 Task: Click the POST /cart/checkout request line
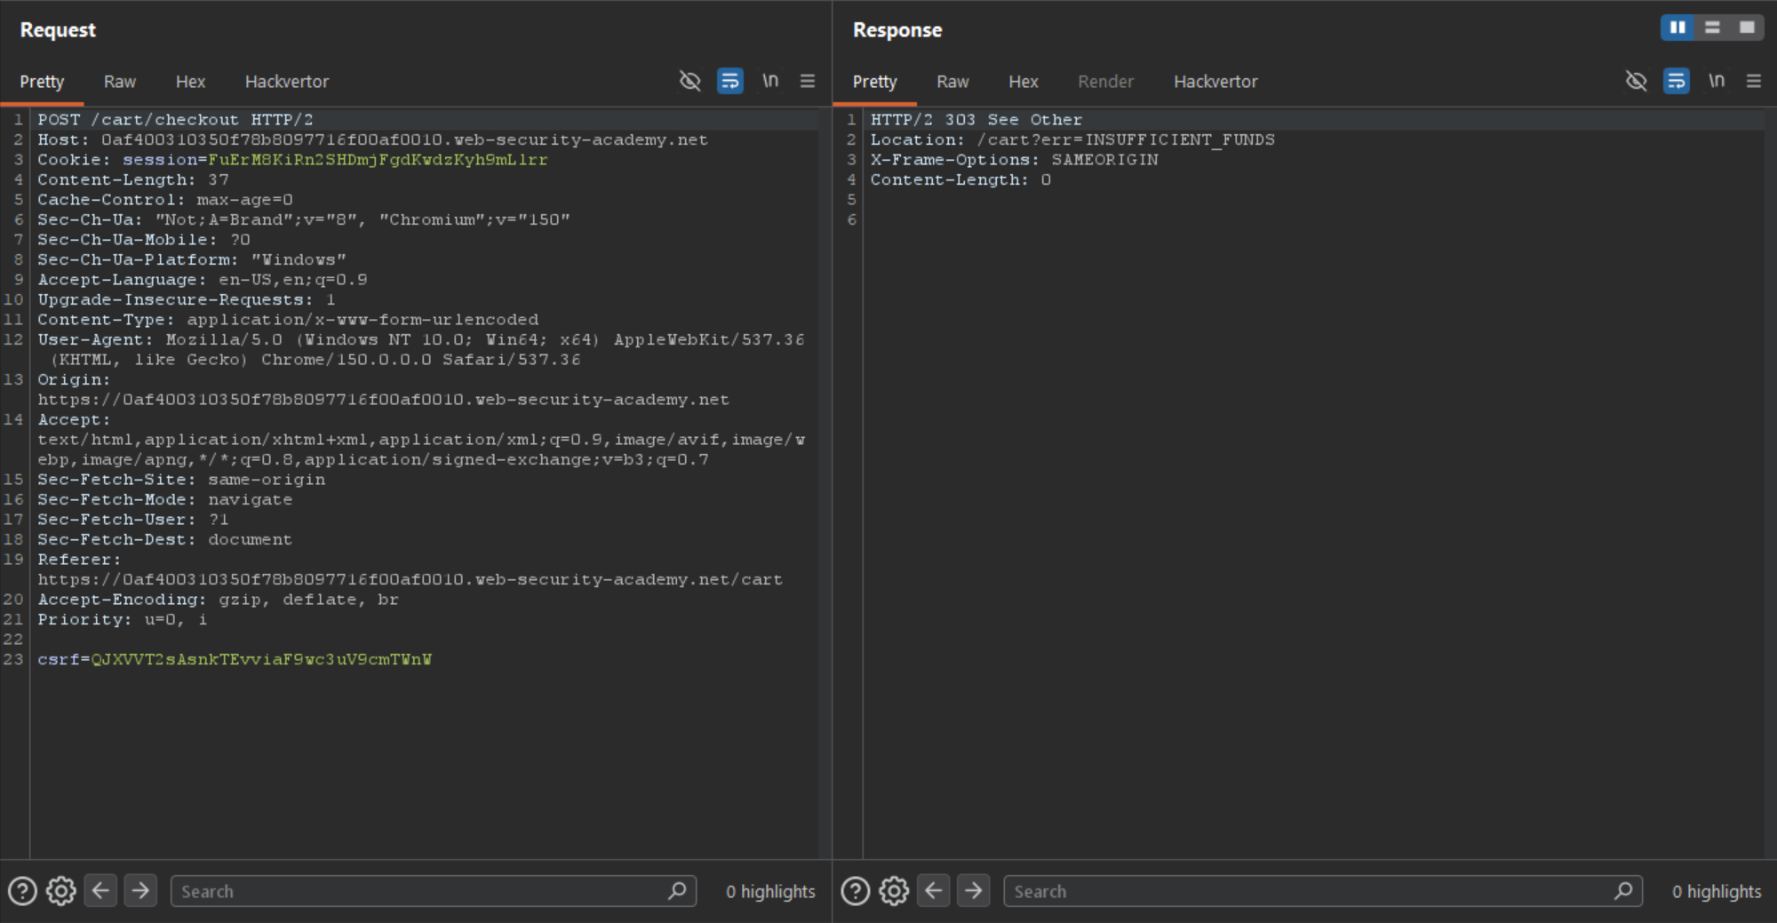point(175,120)
